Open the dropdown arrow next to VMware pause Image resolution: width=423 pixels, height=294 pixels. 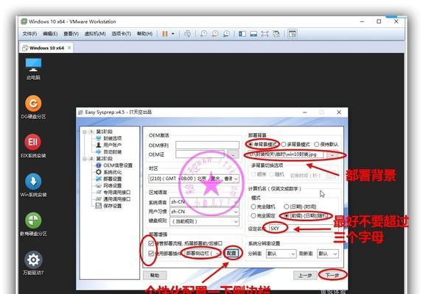click(173, 34)
